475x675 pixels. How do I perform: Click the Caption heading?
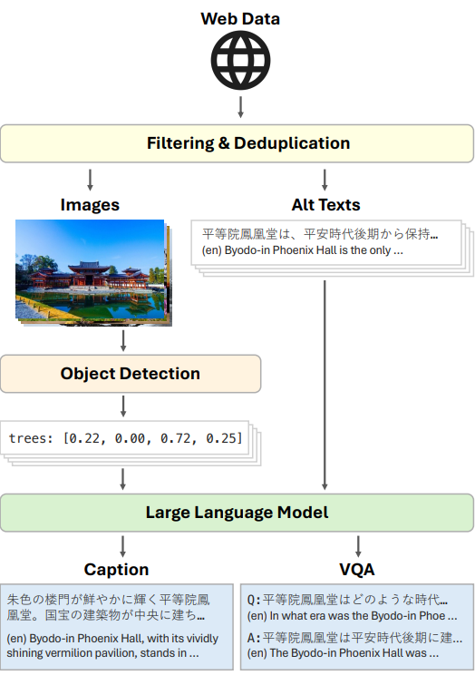click(116, 570)
